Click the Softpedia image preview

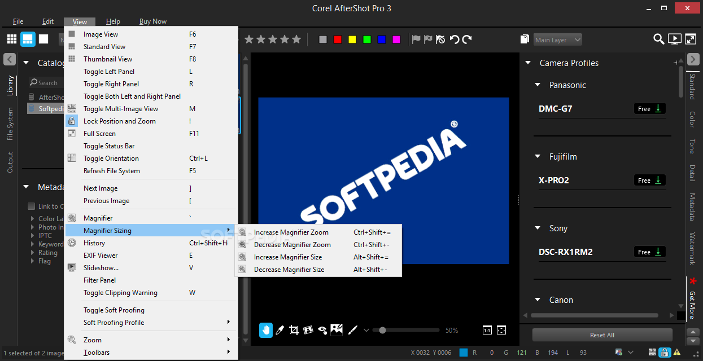383,180
